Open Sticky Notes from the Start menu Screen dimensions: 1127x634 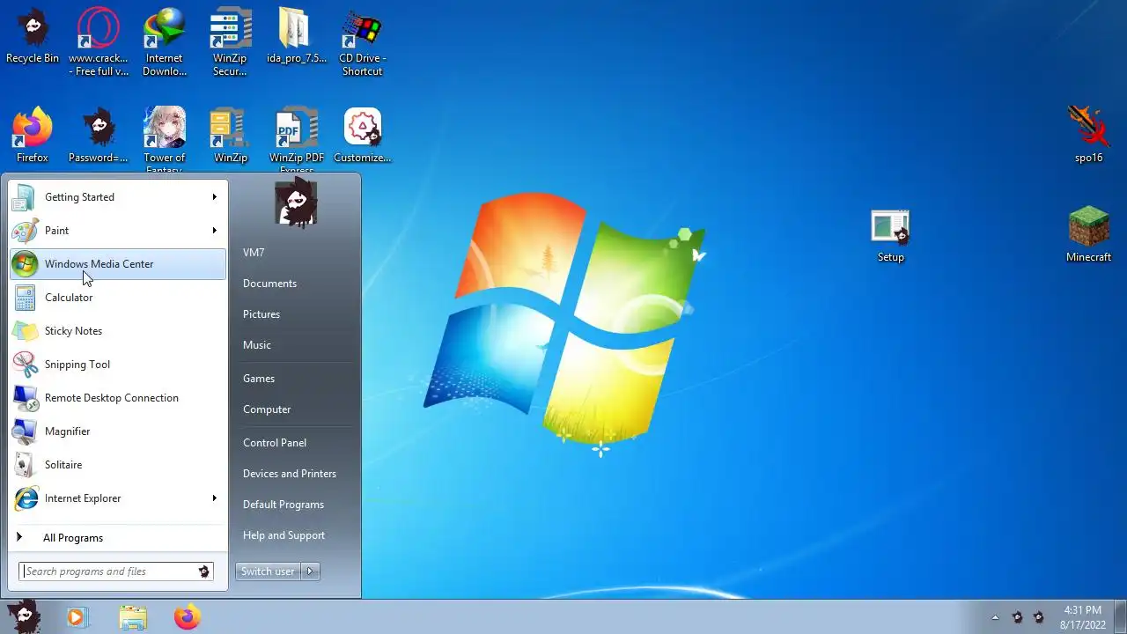click(x=118, y=331)
